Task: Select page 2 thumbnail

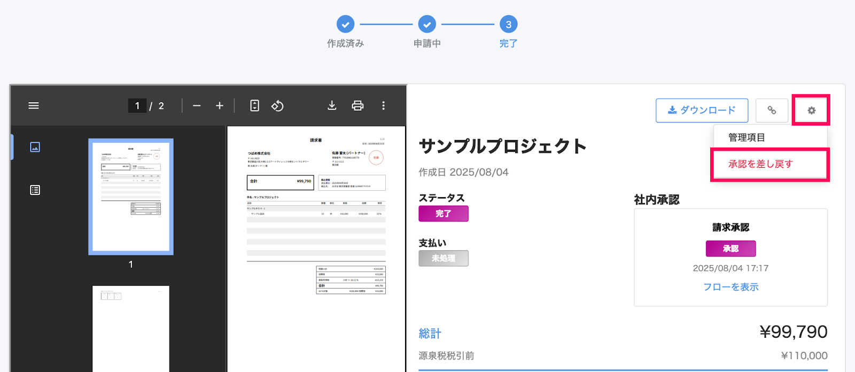Action: click(x=131, y=329)
